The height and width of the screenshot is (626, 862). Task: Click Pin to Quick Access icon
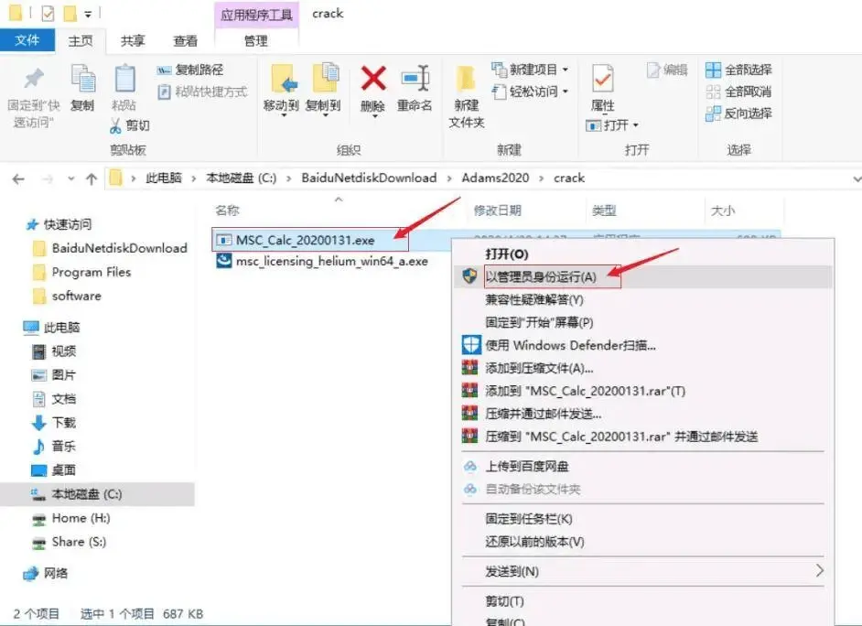pyautogui.click(x=32, y=81)
